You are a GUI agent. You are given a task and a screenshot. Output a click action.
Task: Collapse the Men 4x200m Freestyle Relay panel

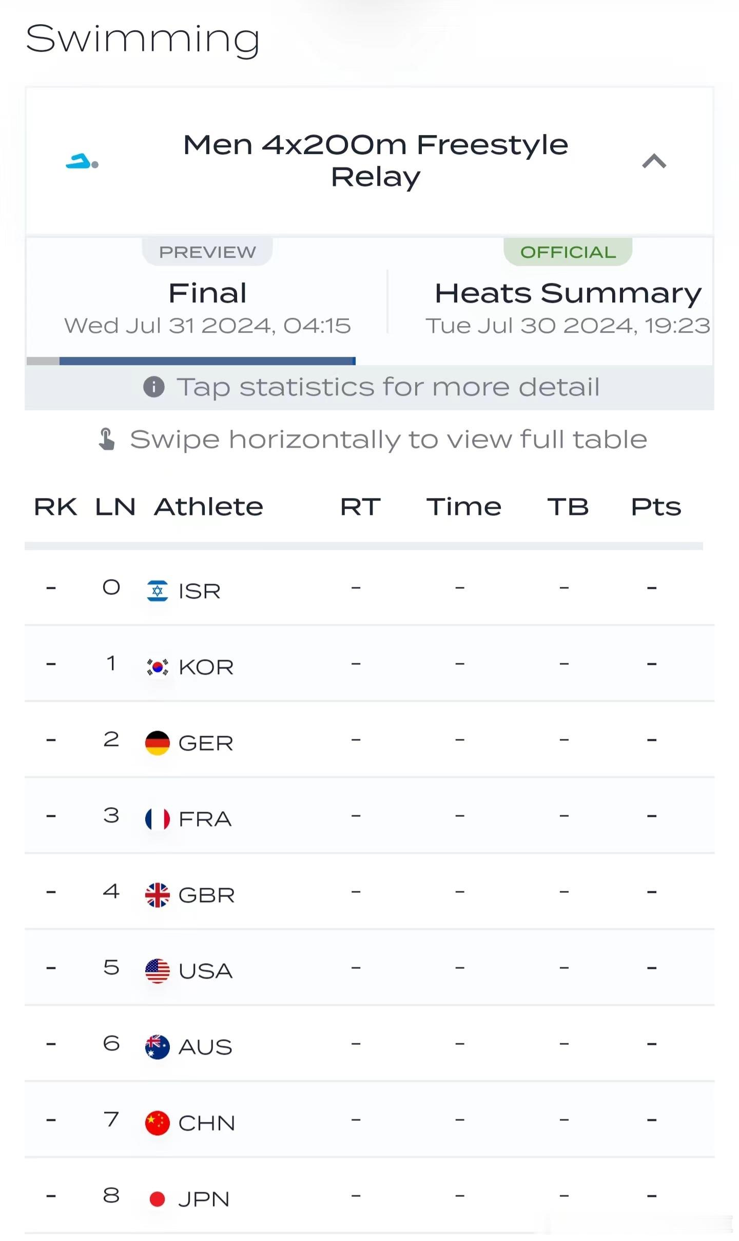point(654,161)
